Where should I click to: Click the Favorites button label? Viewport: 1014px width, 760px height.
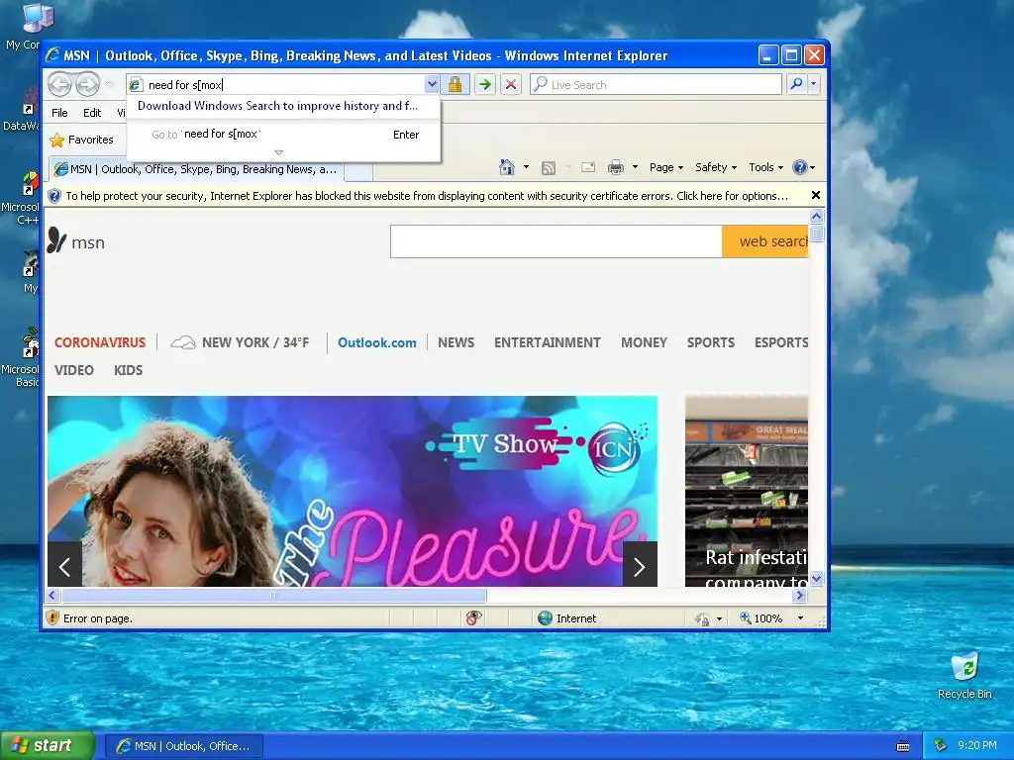tap(90, 140)
